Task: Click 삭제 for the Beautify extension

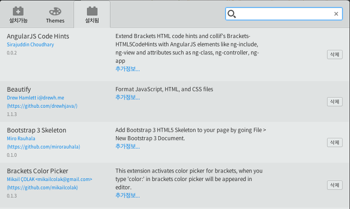Action: coord(334,102)
